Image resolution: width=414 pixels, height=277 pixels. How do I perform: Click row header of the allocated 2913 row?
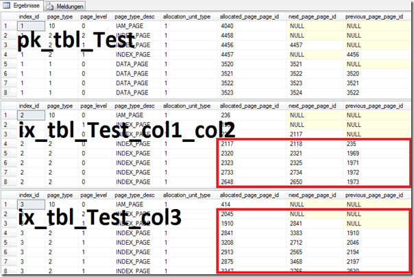click(8, 252)
